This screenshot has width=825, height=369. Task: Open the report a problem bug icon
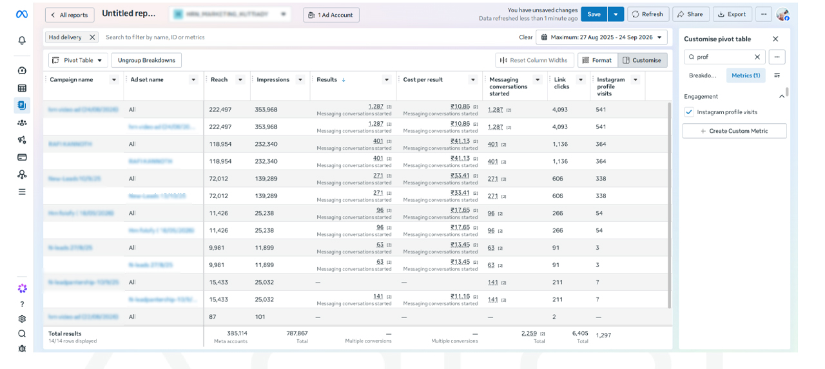click(22, 349)
